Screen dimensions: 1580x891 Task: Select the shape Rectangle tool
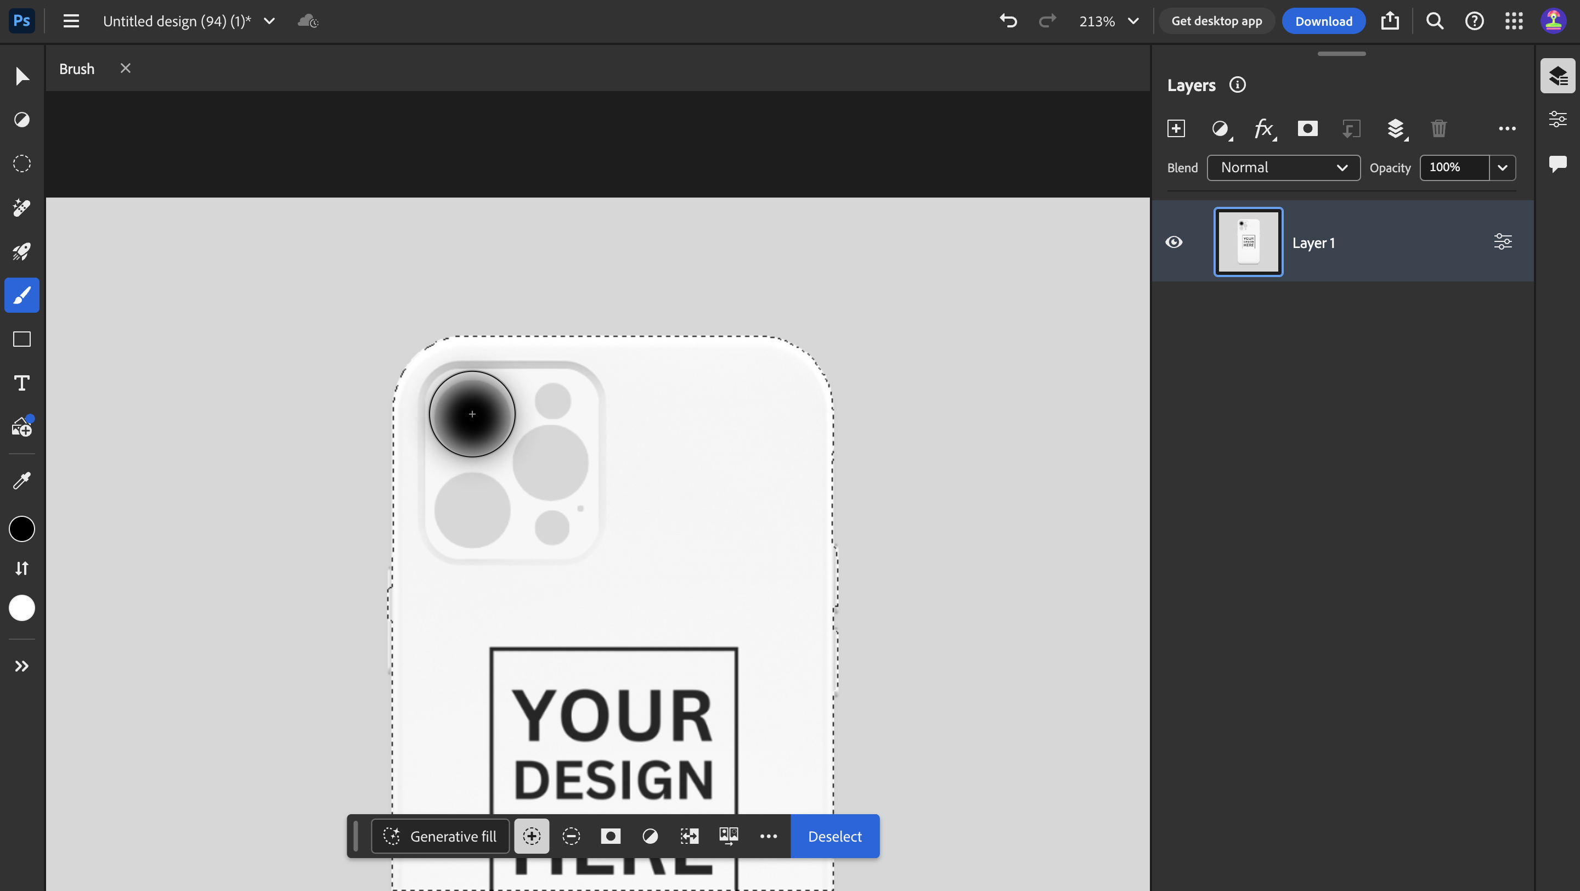pyautogui.click(x=21, y=339)
